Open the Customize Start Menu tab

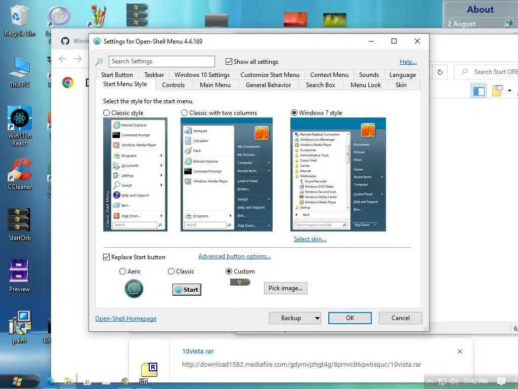[x=270, y=75]
